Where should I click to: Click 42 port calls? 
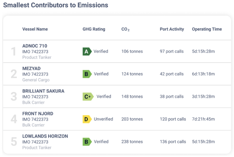(171, 74)
